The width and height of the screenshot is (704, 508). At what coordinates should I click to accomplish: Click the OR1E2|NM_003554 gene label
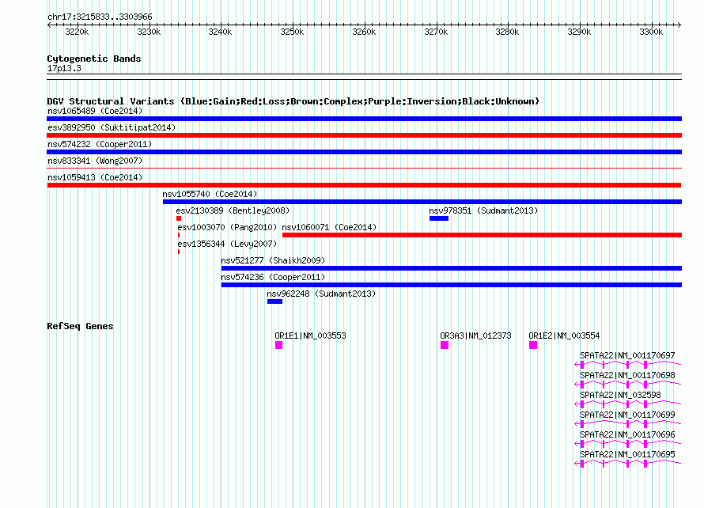coord(564,336)
